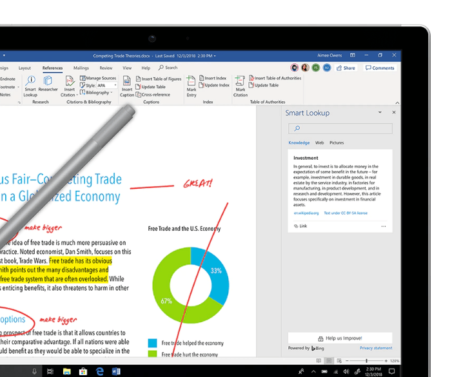Insert a Cross-reference
This screenshot has width=452, height=377.
(x=153, y=95)
